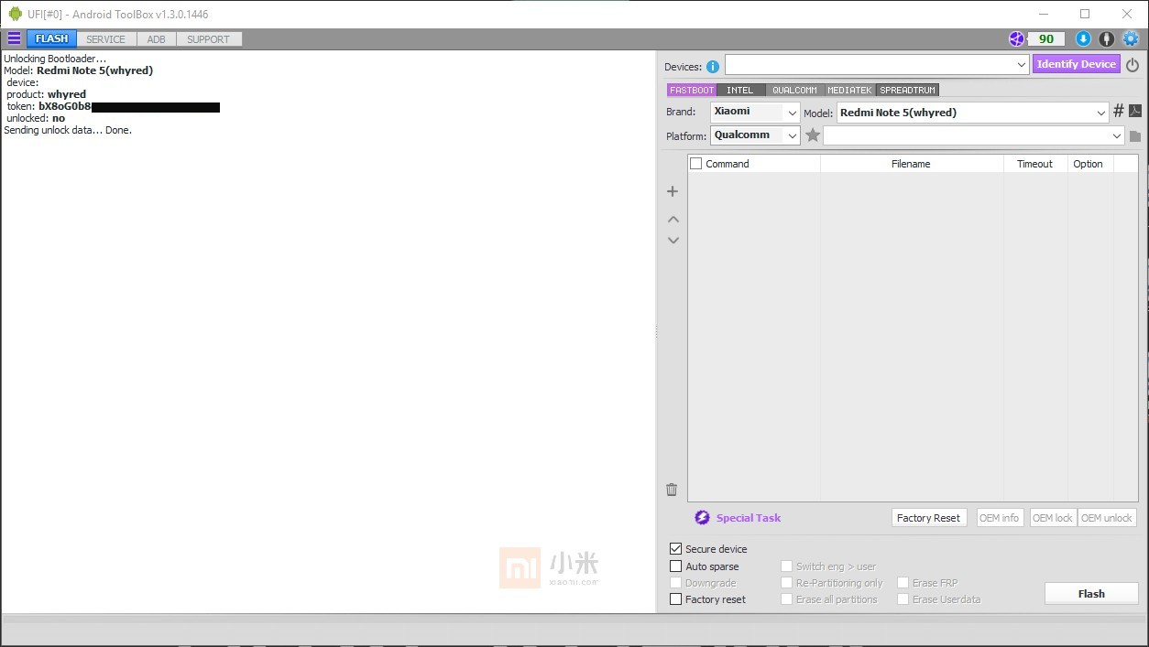Click the hash symbol next to Model

1119,111
